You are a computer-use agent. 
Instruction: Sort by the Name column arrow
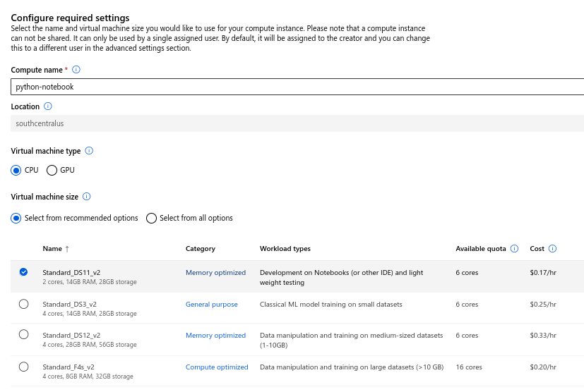pos(68,249)
